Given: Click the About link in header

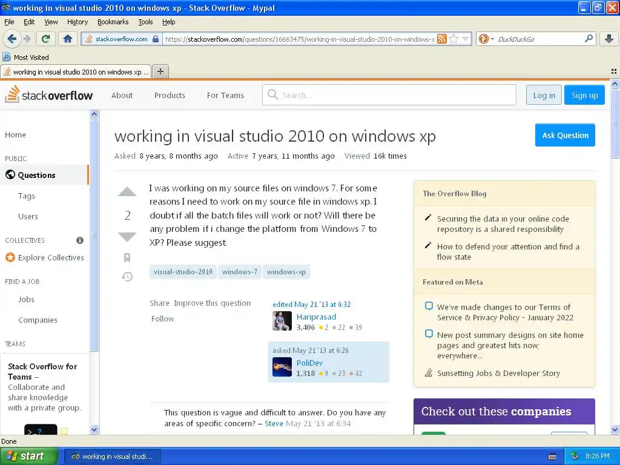Looking at the screenshot, I should (x=122, y=95).
